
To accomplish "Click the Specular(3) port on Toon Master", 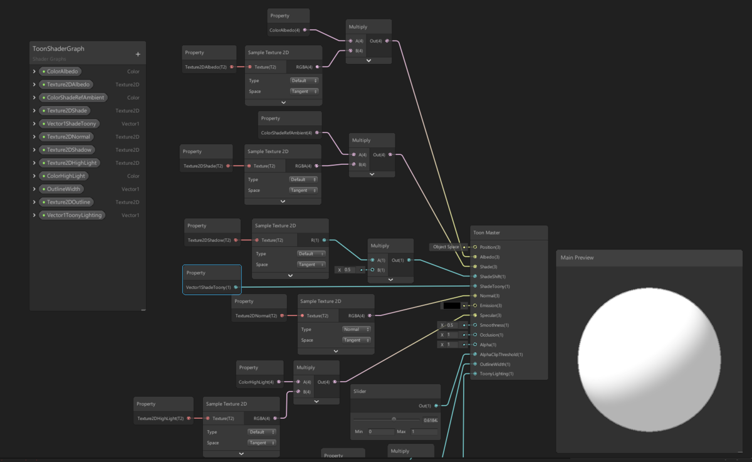I will (x=475, y=315).
